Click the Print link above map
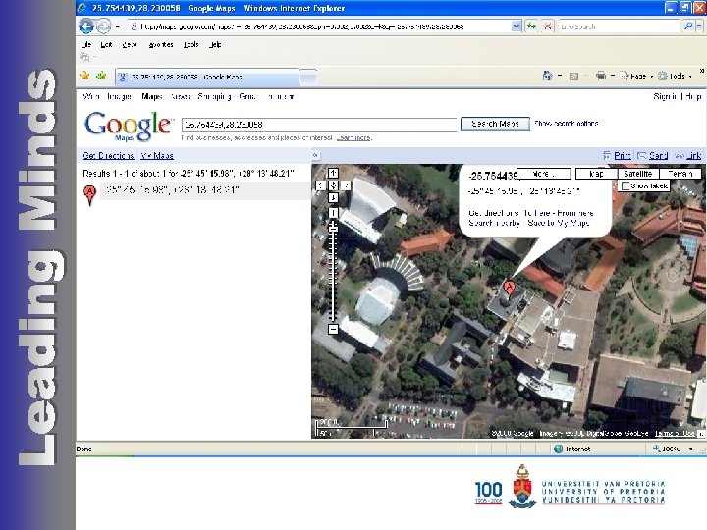The image size is (707, 530). pos(623,155)
